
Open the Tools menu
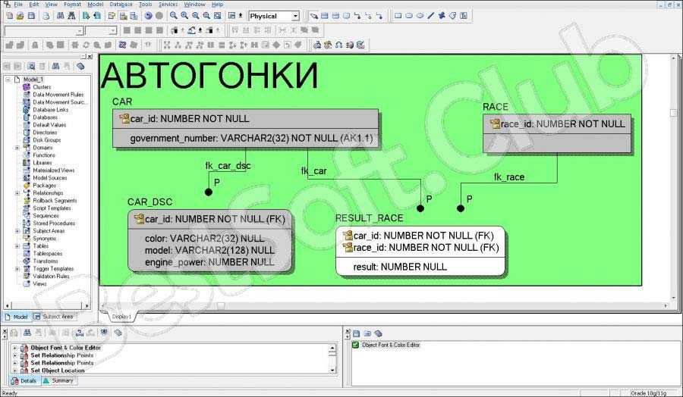tap(146, 5)
